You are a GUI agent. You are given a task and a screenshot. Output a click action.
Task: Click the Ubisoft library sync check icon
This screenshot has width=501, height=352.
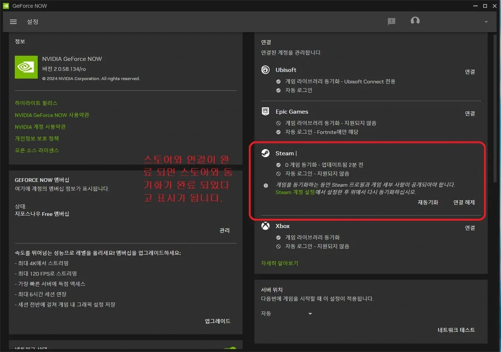pyautogui.click(x=278, y=82)
